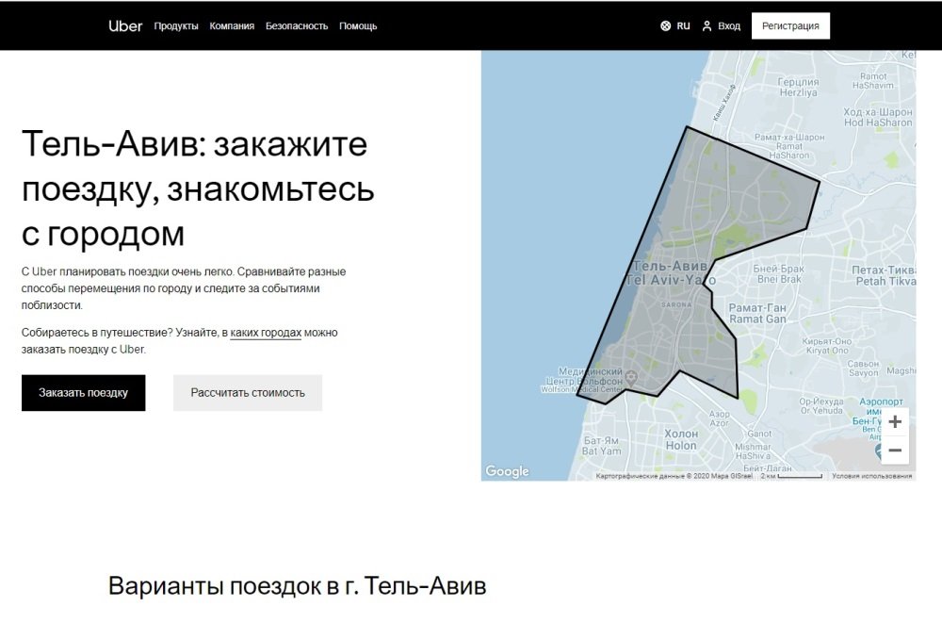Click the Azor map label
Screen dimensions: 942x623
[719, 418]
